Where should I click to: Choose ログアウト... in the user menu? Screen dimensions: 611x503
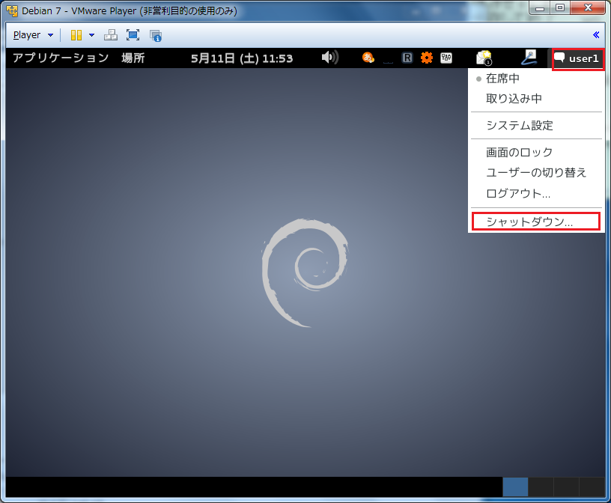coord(518,194)
